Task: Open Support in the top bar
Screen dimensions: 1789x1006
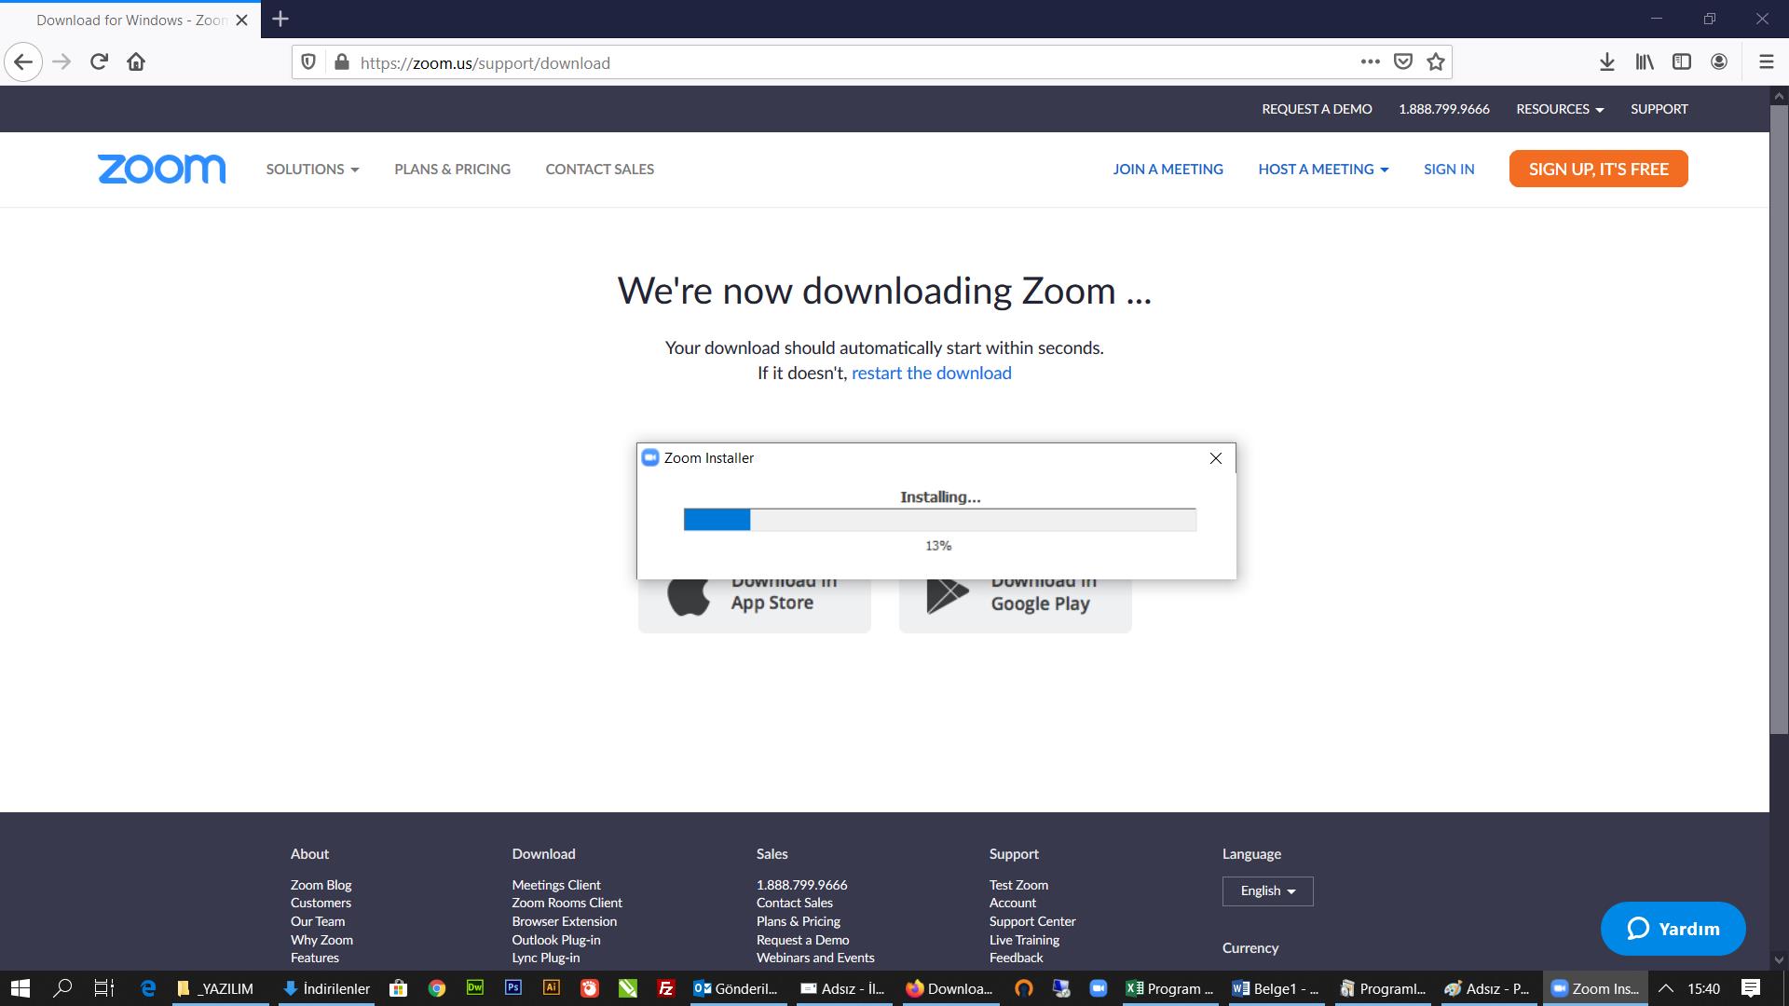Action: pos(1659,109)
